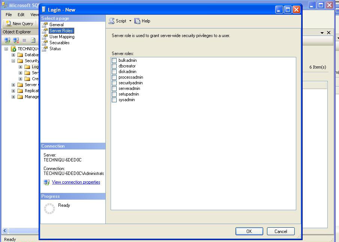Expand the Server Roles tree folder
The width and height of the screenshot is (339, 242).
(21, 73)
